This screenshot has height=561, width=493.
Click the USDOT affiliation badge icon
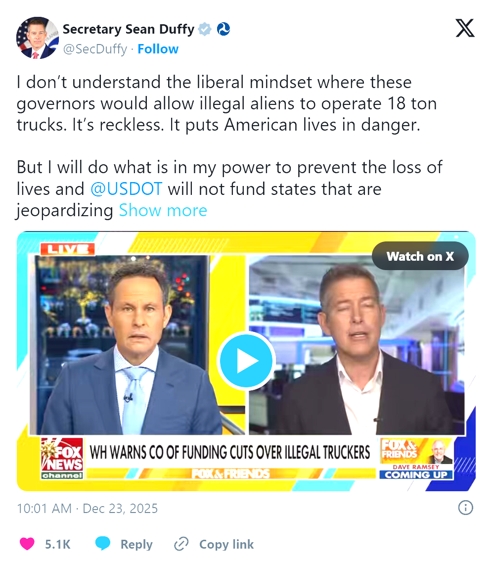[224, 29]
